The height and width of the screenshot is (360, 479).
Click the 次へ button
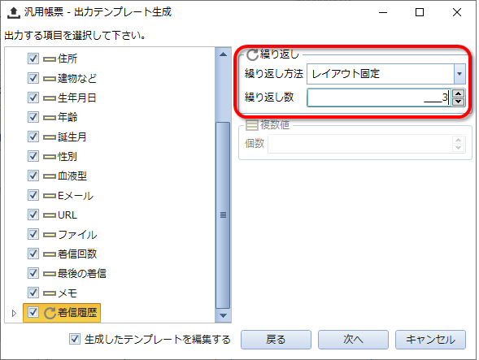pos(353,340)
